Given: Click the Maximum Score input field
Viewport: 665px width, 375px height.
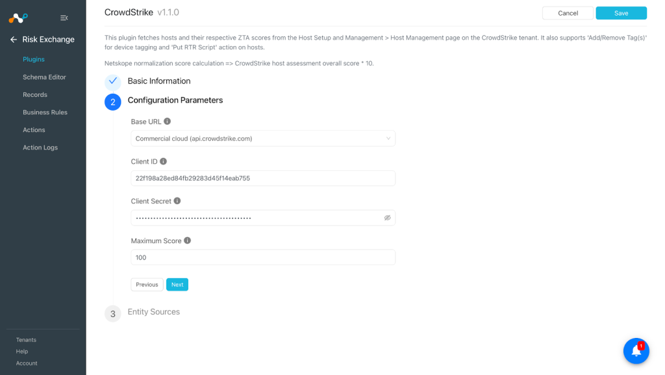Looking at the screenshot, I should pos(263,257).
